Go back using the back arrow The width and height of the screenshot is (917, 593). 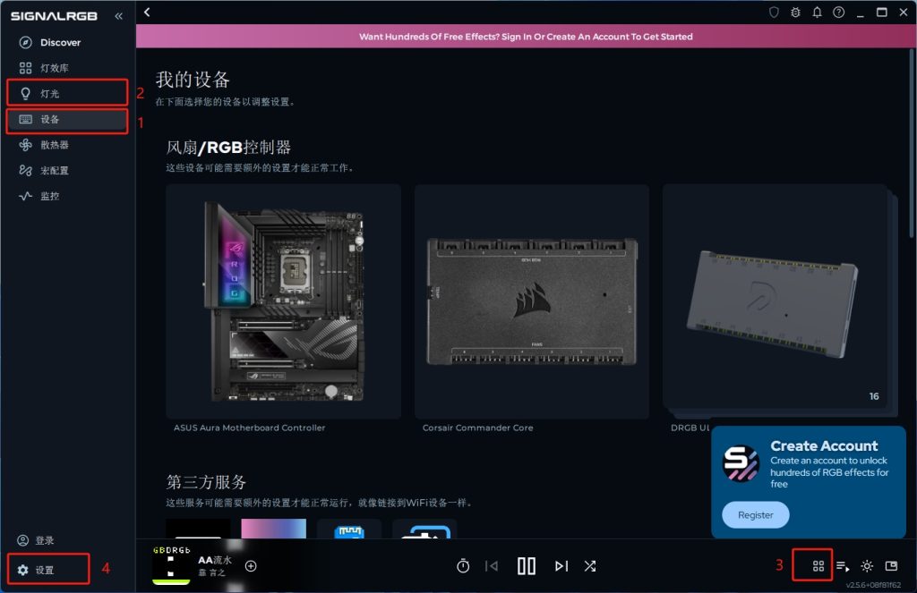147,13
